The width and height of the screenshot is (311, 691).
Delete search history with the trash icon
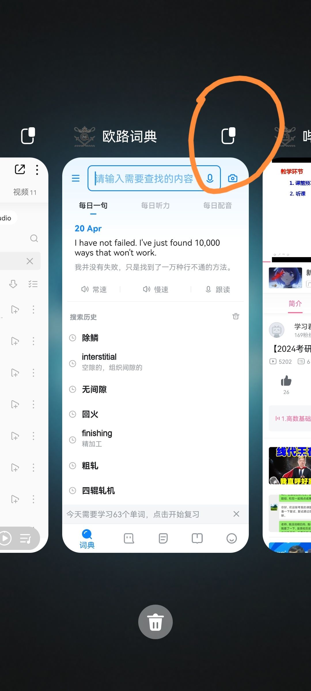point(236,316)
